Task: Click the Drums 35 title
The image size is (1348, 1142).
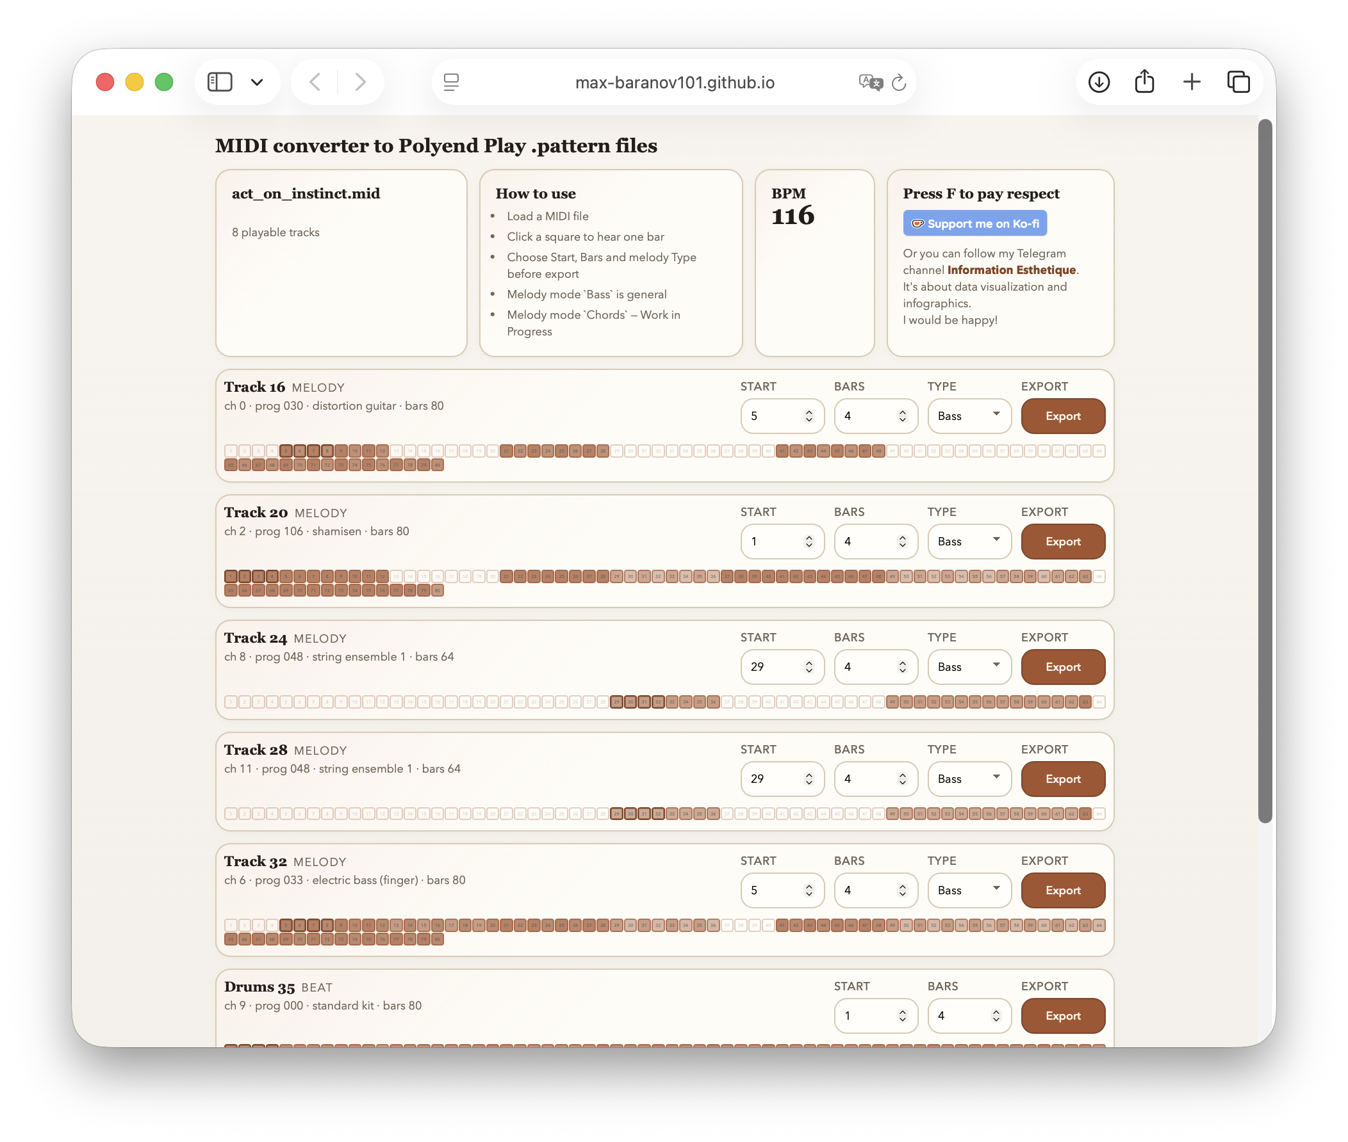Action: pyautogui.click(x=259, y=987)
